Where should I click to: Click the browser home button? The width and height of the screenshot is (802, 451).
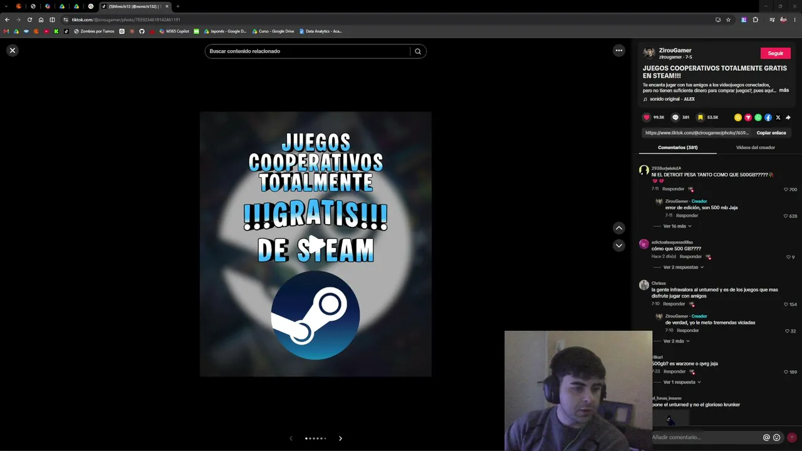point(41,19)
